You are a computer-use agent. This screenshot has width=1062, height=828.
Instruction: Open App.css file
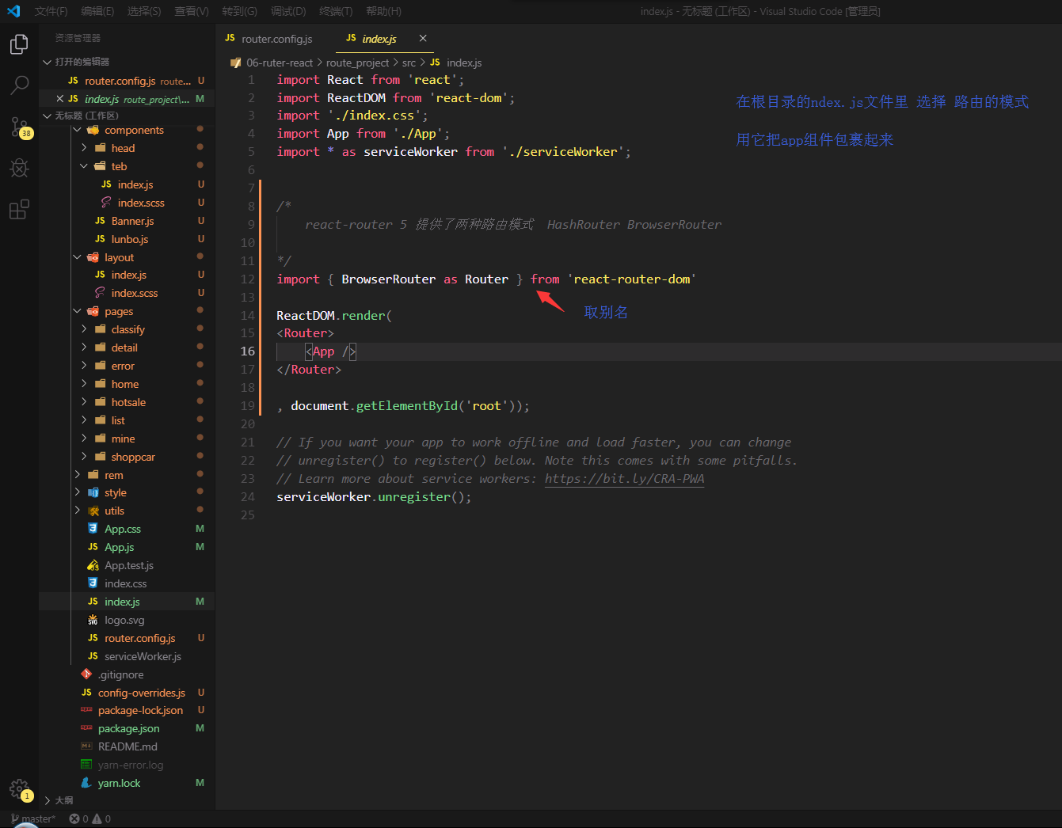123,529
